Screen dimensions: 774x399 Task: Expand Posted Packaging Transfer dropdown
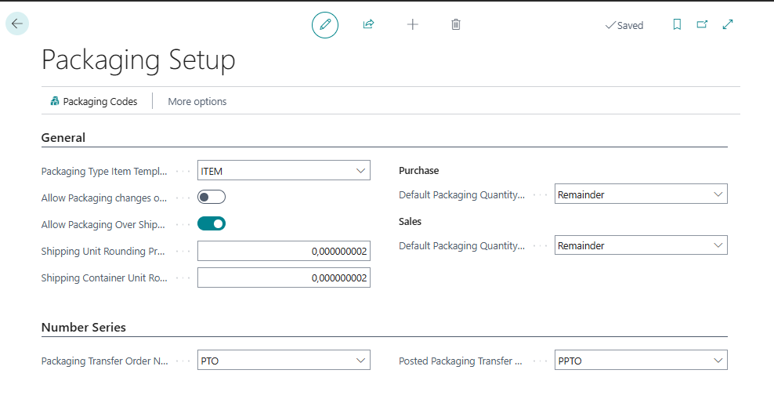[x=718, y=361]
